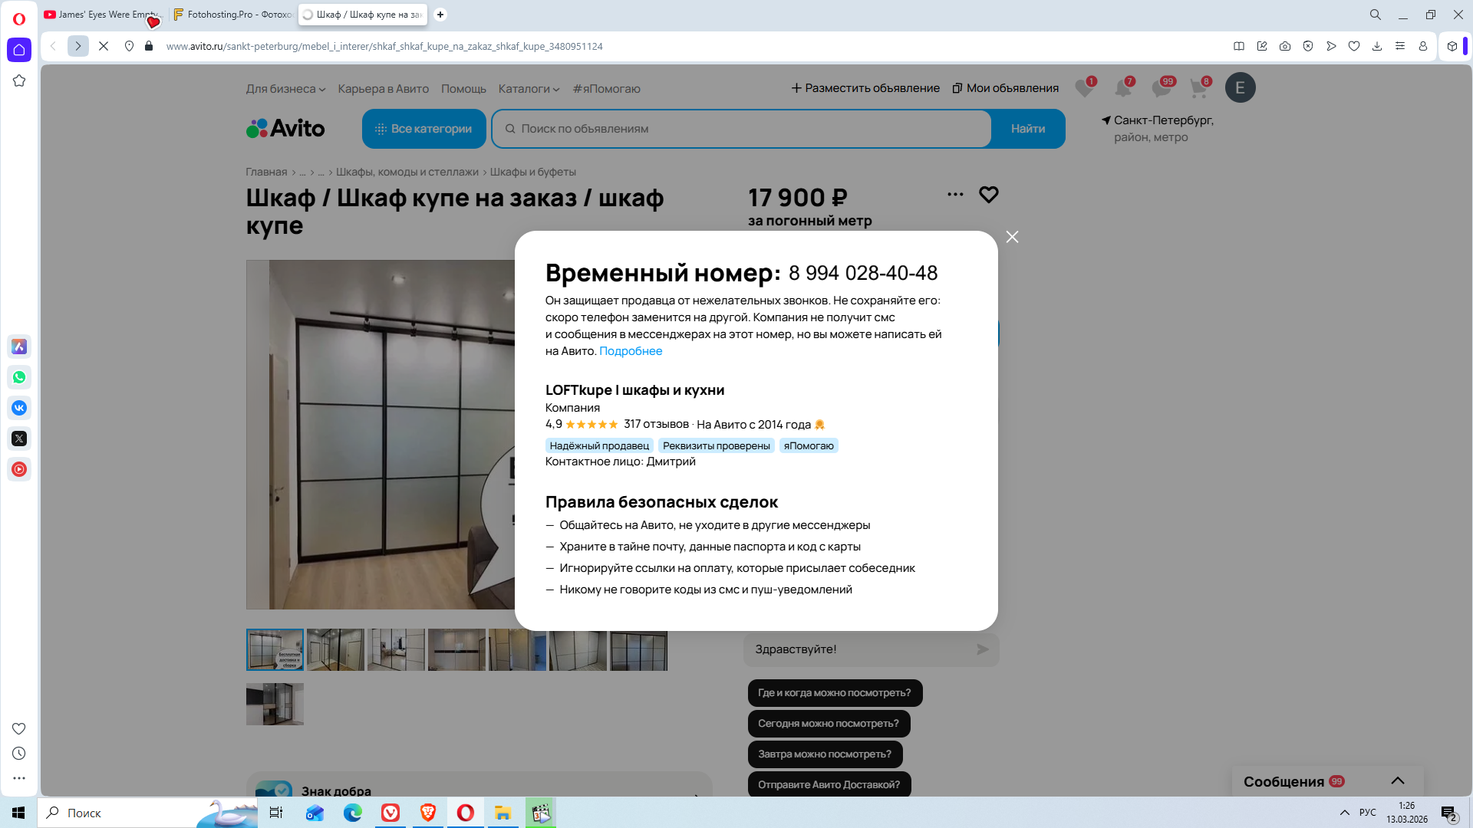Open Avito favorites heart in header

pos(1083,88)
